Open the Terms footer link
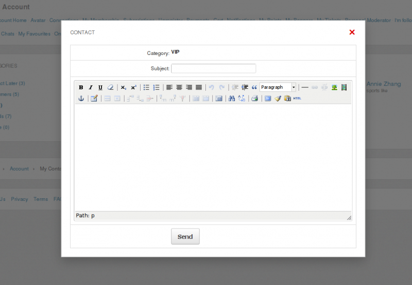 41,199
